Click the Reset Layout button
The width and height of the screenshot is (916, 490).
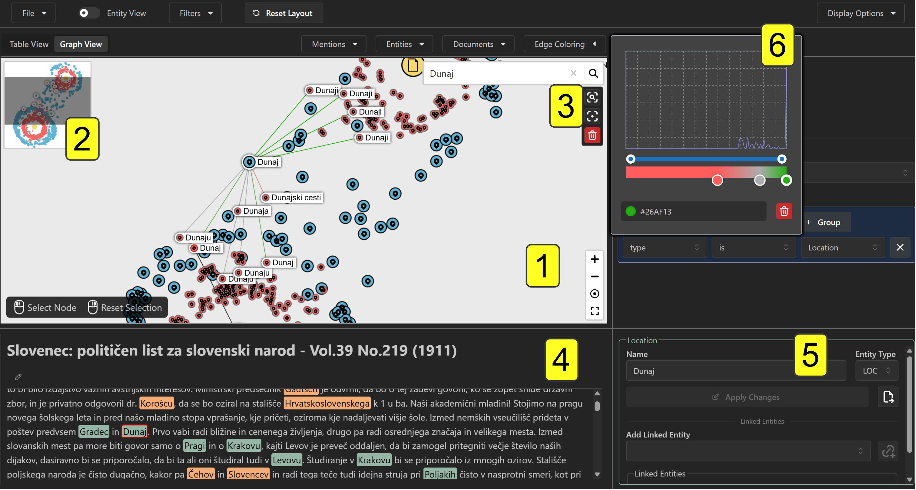point(283,13)
